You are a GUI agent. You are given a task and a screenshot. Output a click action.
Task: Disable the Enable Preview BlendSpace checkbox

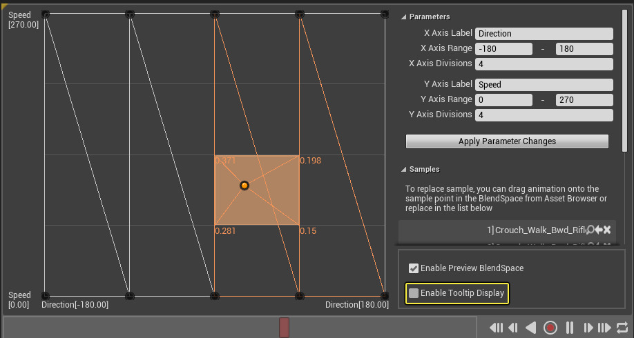[414, 268]
